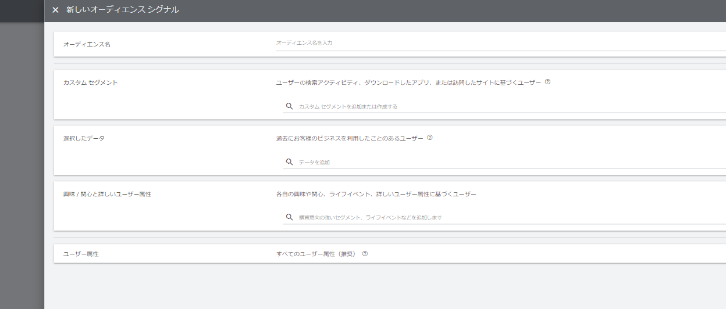Viewport: 726px width, 309px height.
Task: Click search icon in カスタム セグメント field
Action: click(x=289, y=106)
